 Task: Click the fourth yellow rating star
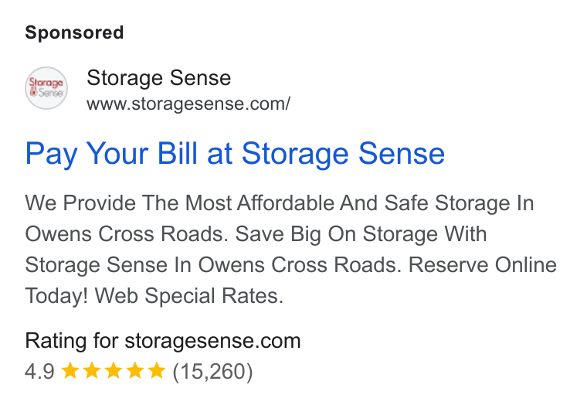(x=135, y=370)
